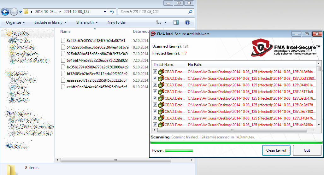
Task: Uncheck the threat row ending 044b01e
Action: (155, 85)
